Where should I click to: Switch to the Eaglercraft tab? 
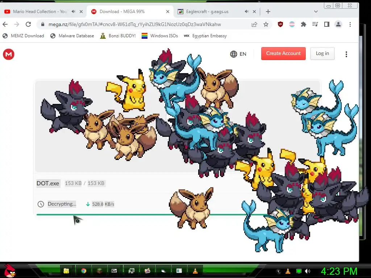207,11
